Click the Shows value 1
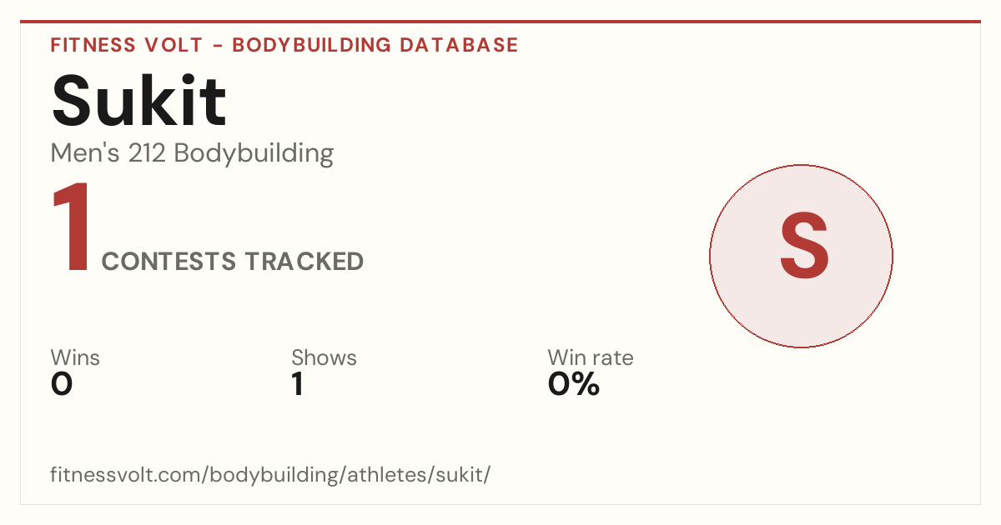 click(x=297, y=384)
